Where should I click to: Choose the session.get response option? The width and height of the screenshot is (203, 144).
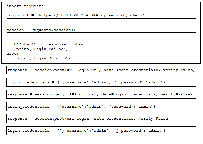[x=101, y=94]
